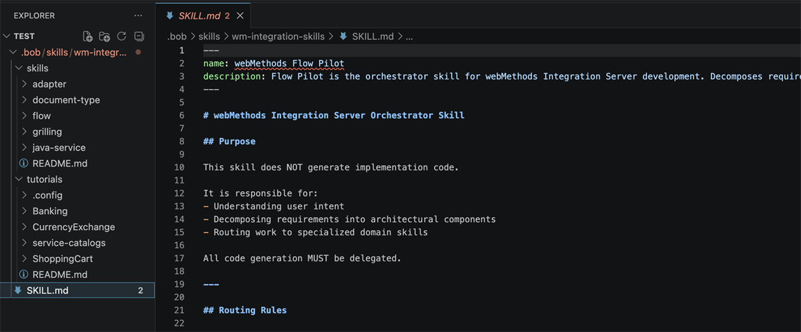Viewport: 801px width, 332px height.
Task: Click the '## Purpose' heading line
Action: pyautogui.click(x=230, y=141)
